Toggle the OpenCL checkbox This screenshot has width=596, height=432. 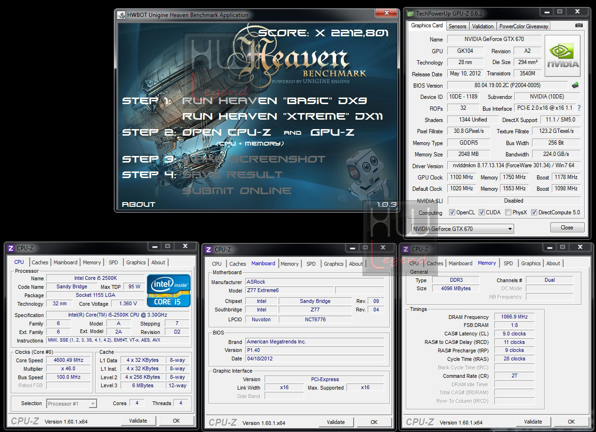pyautogui.click(x=452, y=212)
